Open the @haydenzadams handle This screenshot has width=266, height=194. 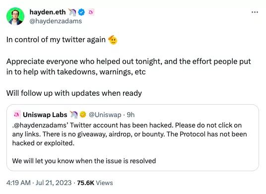[56, 21]
